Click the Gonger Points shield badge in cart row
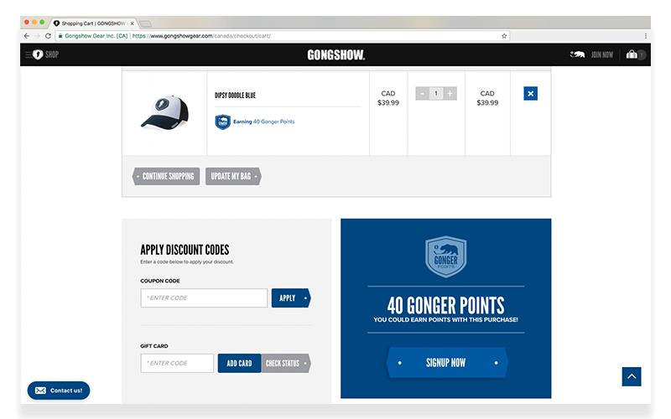Screen dimensions: 671x419 [222, 122]
